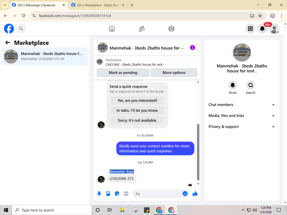The width and height of the screenshot is (287, 215).
Task: Go forward in browser history
Action: click(x=14, y=15)
